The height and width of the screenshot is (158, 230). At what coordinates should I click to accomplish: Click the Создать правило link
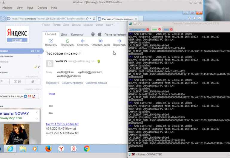pos(72,83)
